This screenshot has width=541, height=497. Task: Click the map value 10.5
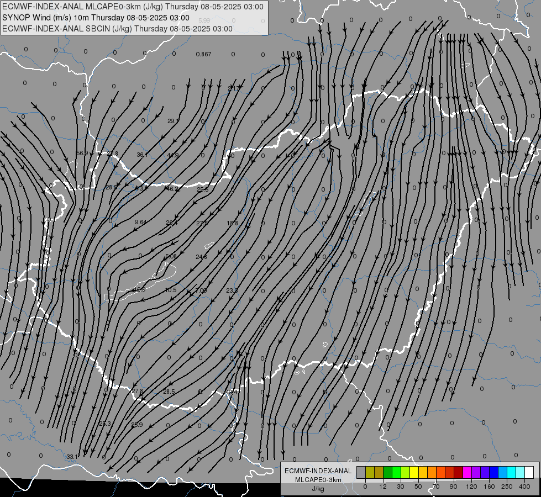[x=170, y=290]
